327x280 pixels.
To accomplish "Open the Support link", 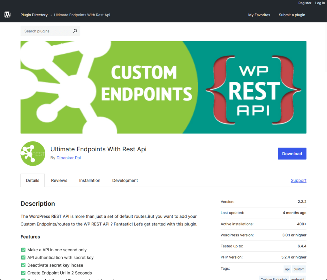I will tap(299, 180).
